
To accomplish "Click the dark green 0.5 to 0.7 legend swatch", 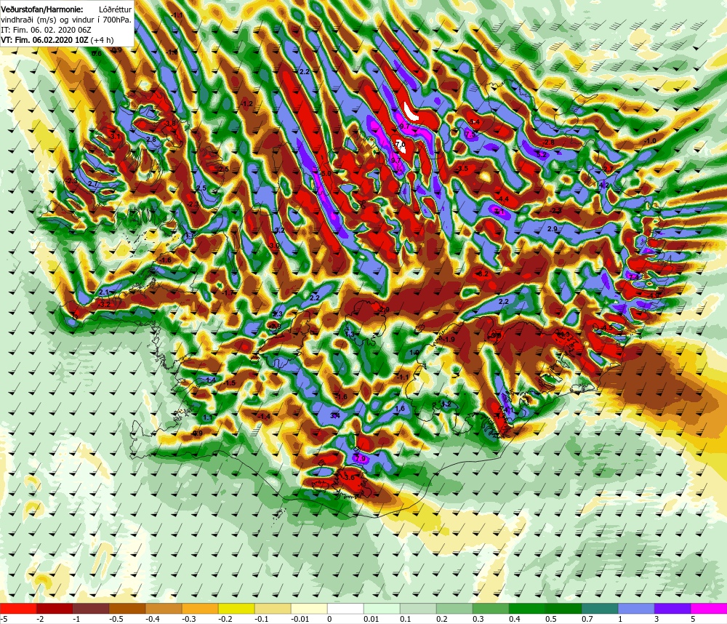I will click(563, 609).
